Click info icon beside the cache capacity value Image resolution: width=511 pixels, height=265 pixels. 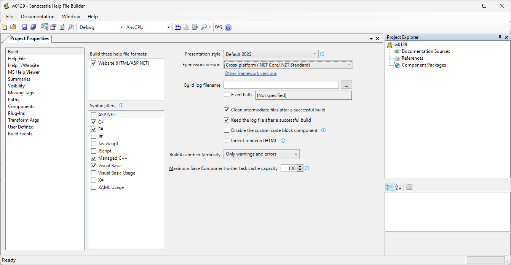(307, 168)
